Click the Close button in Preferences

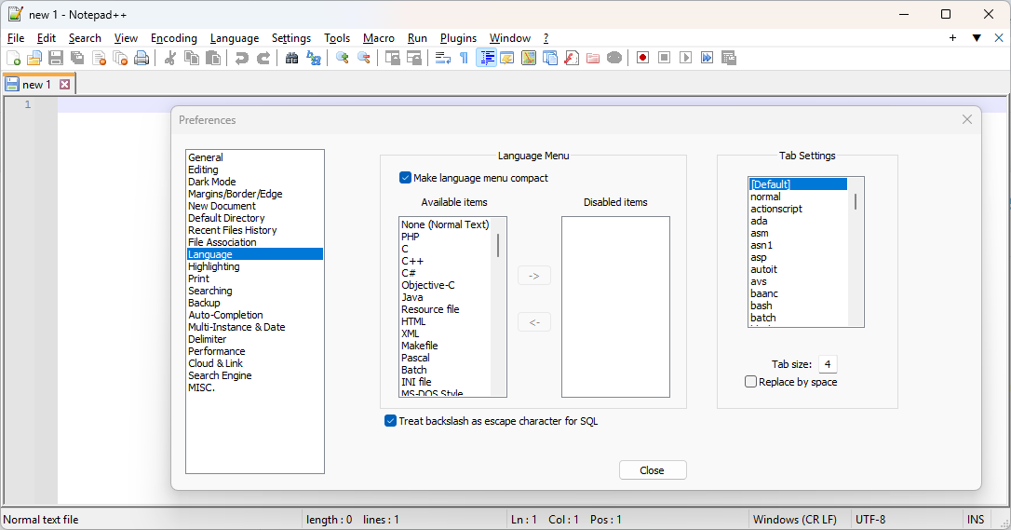653,470
